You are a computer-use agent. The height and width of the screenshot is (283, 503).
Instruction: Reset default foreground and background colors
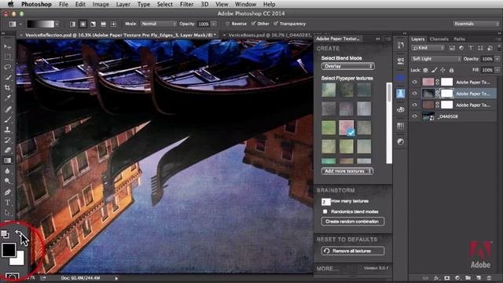click(x=5, y=234)
